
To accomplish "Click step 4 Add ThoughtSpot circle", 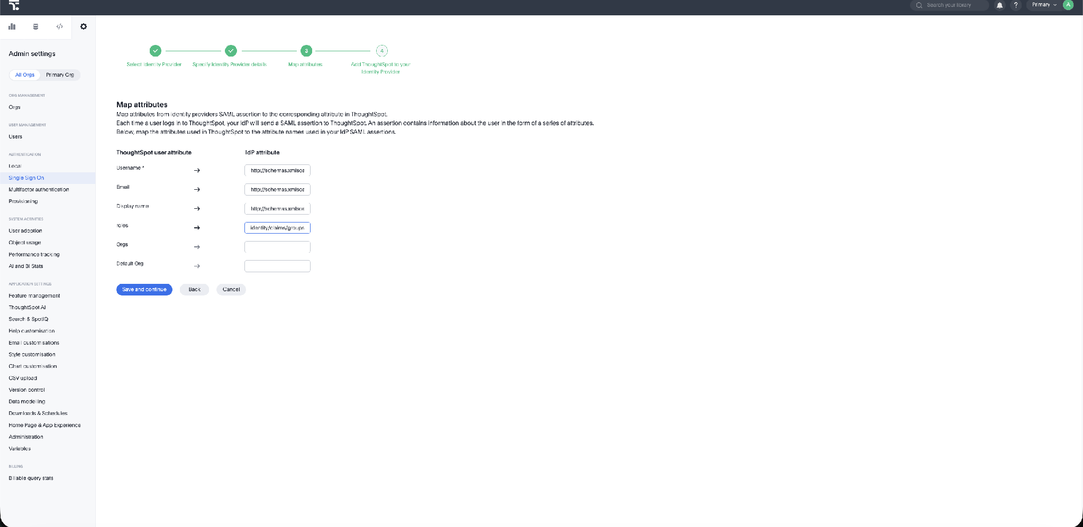I will pyautogui.click(x=382, y=51).
